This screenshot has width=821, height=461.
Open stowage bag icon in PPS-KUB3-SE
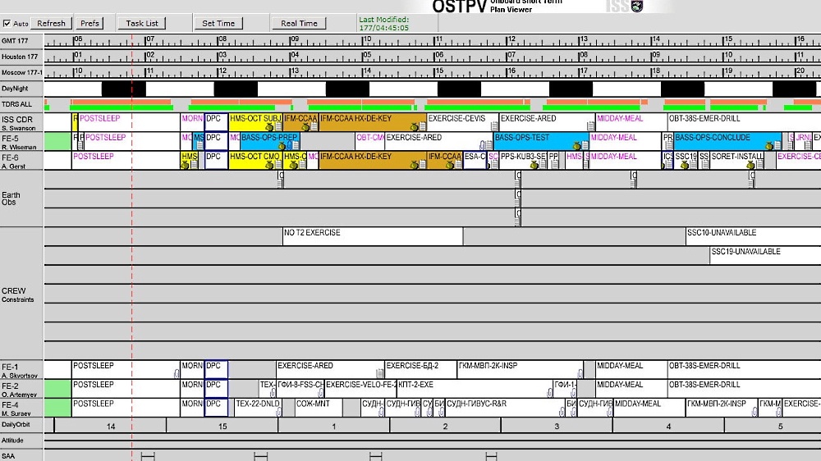coord(534,165)
